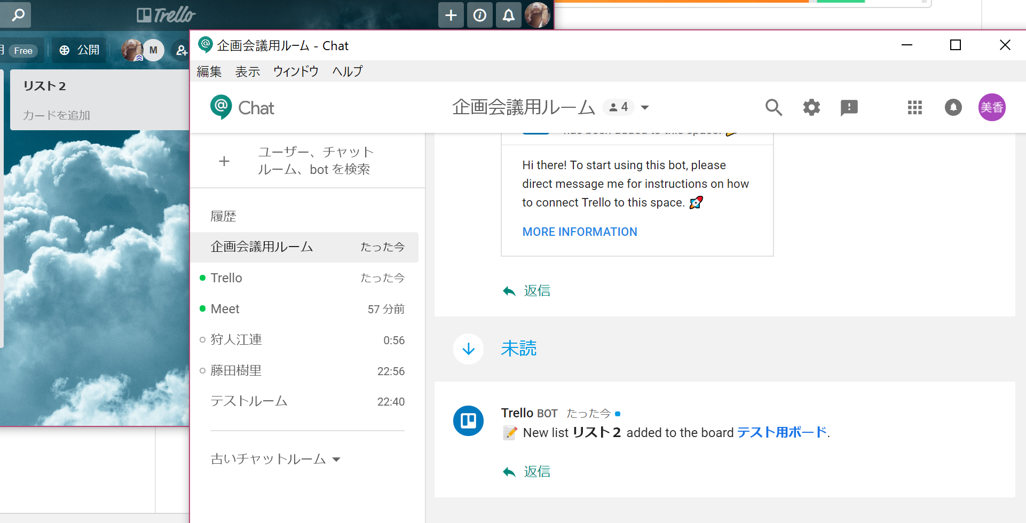Open the 編集 menu
The height and width of the screenshot is (523, 1026).
coord(209,72)
